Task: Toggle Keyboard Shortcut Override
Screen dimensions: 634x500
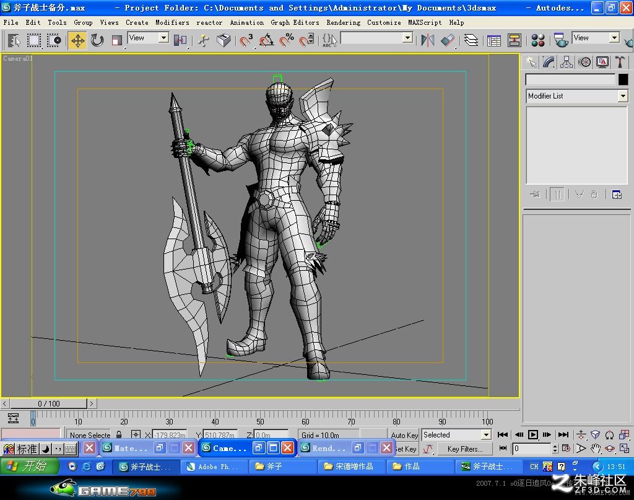Action: tap(224, 40)
